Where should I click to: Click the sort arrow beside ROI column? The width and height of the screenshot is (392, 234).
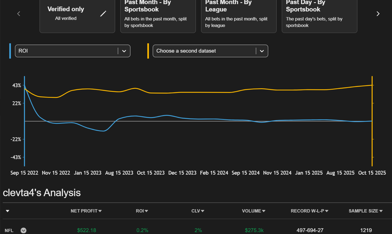tap(146, 211)
